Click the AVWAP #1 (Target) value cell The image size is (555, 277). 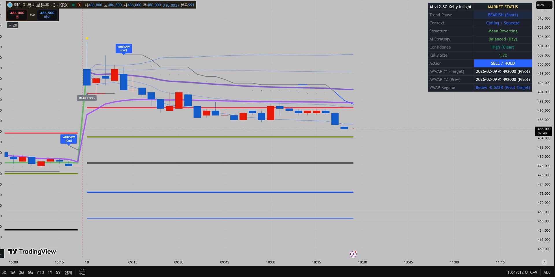pos(503,71)
